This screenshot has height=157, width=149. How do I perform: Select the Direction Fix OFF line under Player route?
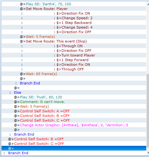74,32
